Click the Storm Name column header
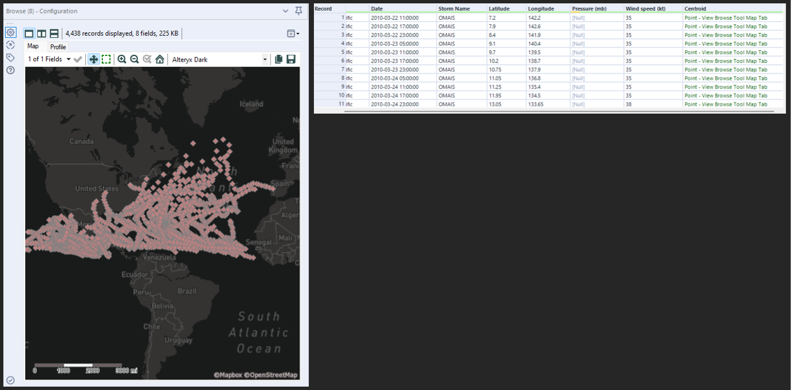The width and height of the screenshot is (791, 390). tap(454, 8)
